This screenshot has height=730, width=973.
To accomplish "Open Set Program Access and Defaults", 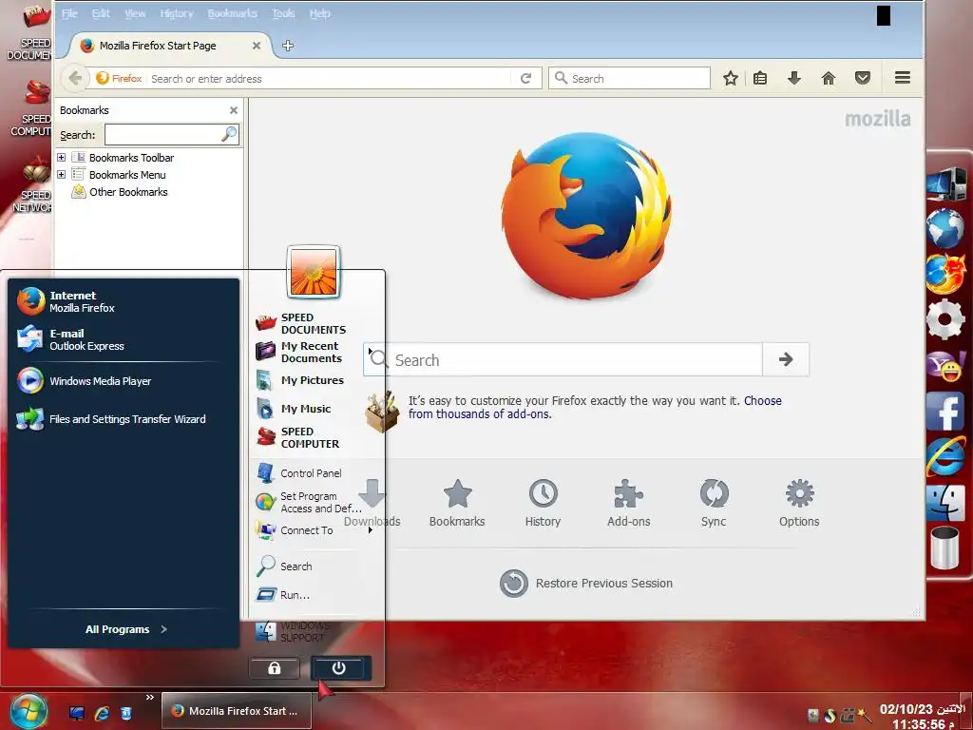I will pyautogui.click(x=315, y=502).
